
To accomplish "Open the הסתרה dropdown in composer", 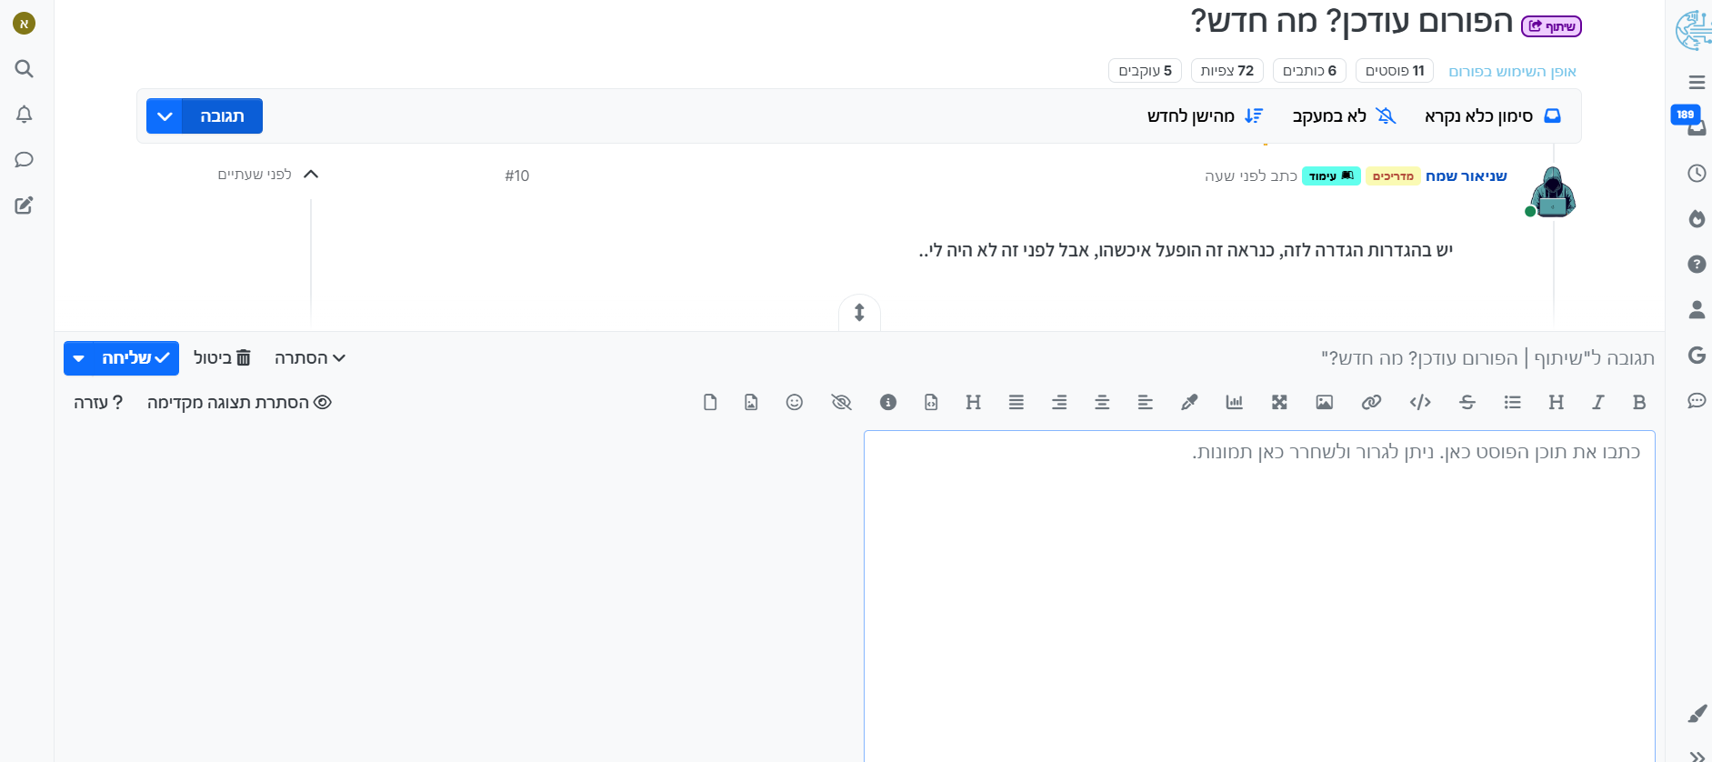I will pyautogui.click(x=310, y=358).
